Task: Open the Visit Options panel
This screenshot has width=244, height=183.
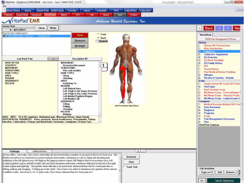Action: [x=224, y=180]
